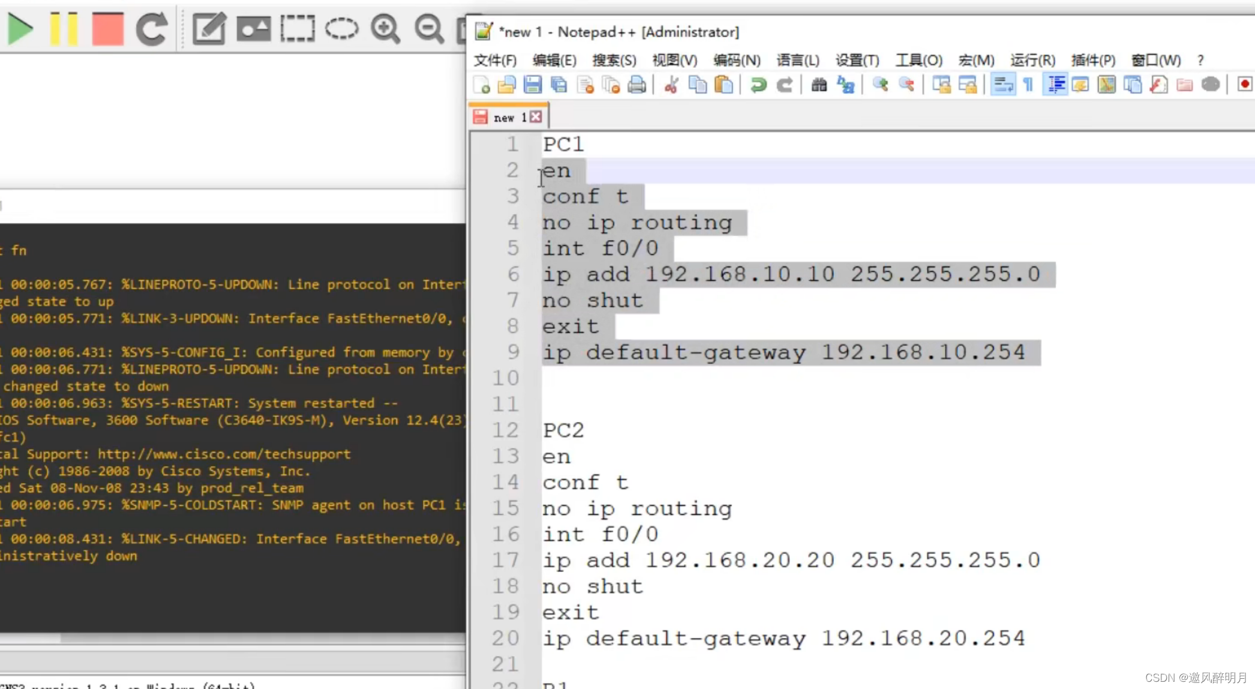Open the 文件(F) menu
1255x689 pixels.
(x=495, y=60)
